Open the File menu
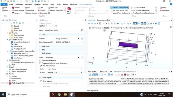Image resolution: width=173 pixels, height=97 pixels. coord(4,4)
